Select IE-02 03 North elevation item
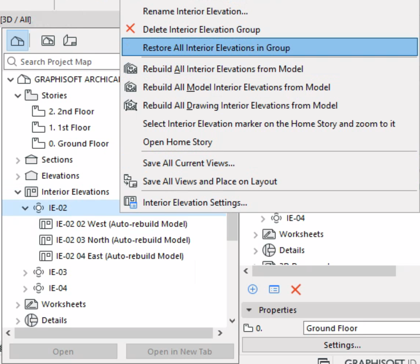 click(123, 240)
